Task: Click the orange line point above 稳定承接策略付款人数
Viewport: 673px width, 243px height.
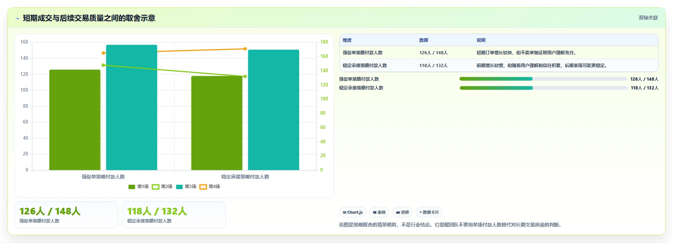Action: click(245, 49)
